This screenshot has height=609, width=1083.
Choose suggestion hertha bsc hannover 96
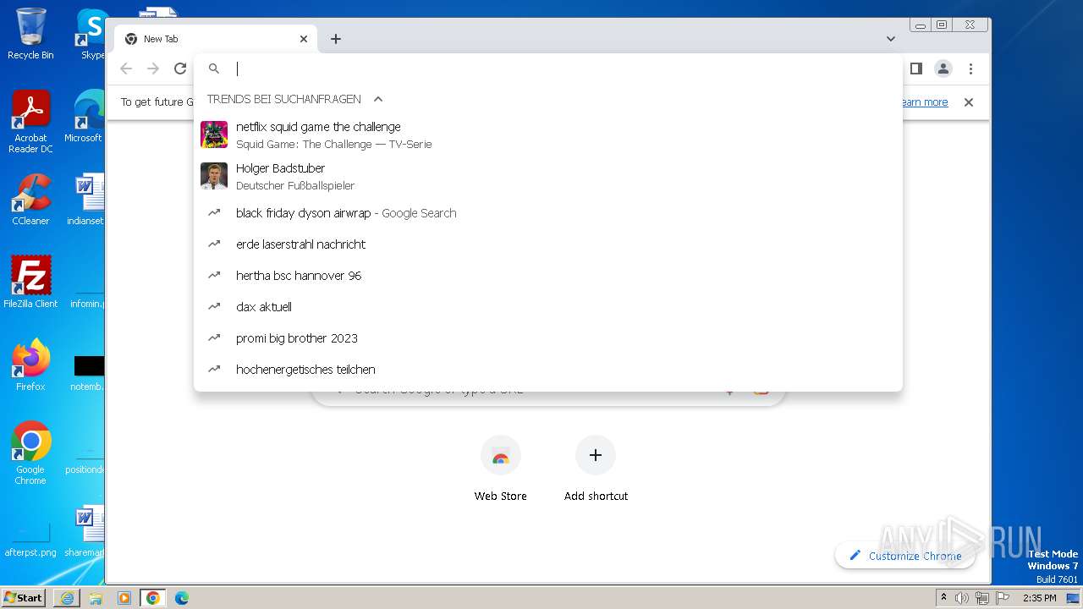548,276
